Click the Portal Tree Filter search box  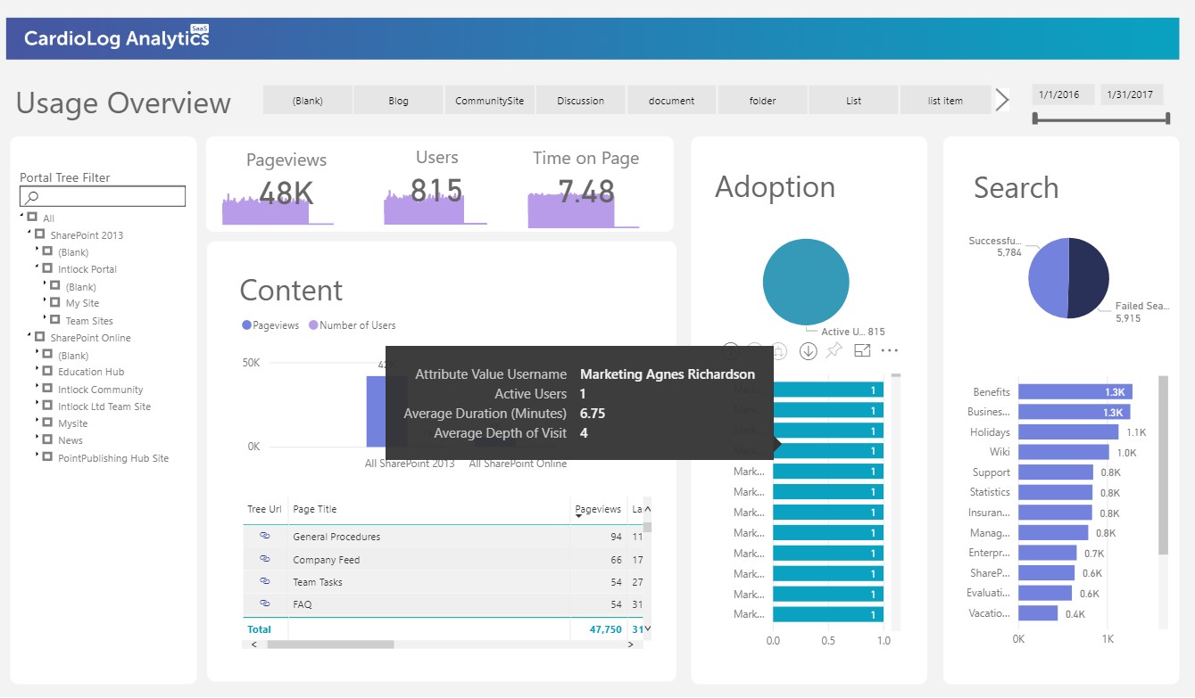pos(103,197)
